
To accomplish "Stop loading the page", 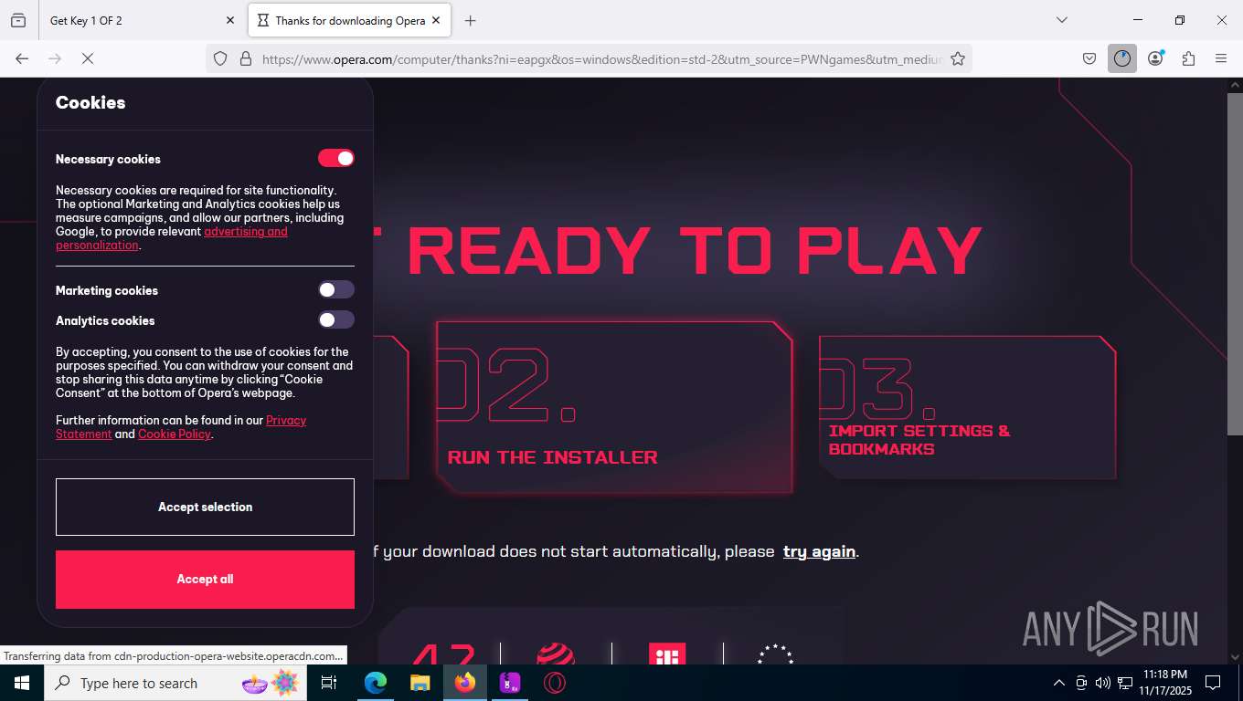I will click(x=88, y=58).
